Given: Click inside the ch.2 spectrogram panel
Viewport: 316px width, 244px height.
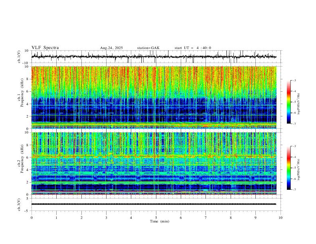Looking at the screenshot, I should click(154, 163).
